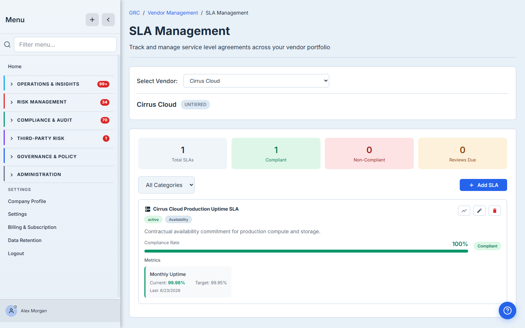This screenshot has width=525, height=328.
Task: Follow the GRC breadcrumb link
Action: [135, 13]
